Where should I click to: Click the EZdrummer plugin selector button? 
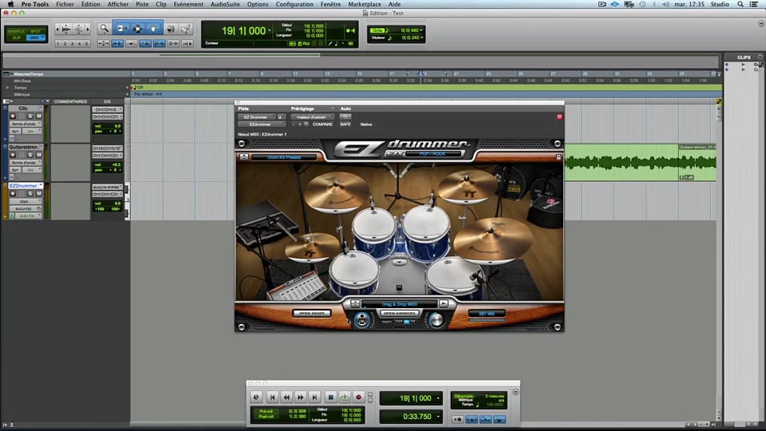260,125
